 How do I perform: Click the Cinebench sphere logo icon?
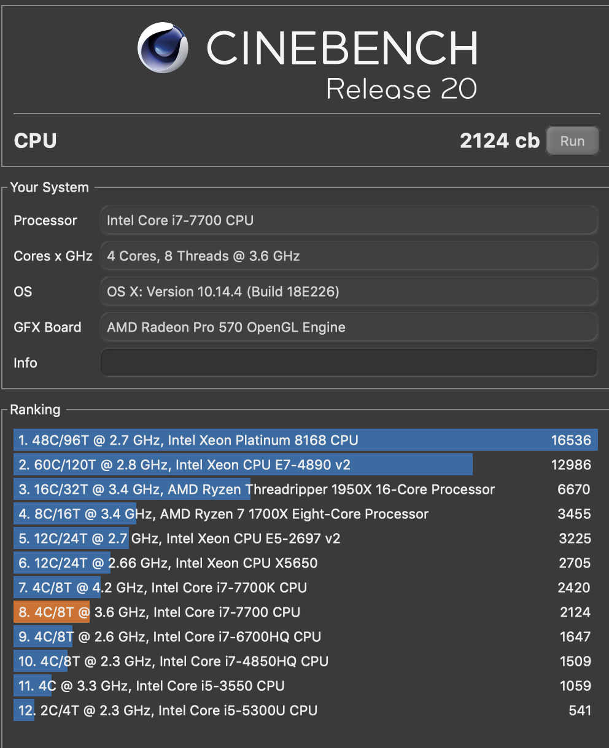pyautogui.click(x=163, y=48)
